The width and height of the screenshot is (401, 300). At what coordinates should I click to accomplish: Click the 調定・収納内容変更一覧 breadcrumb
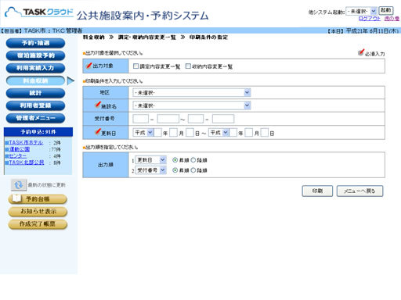tap(147, 37)
